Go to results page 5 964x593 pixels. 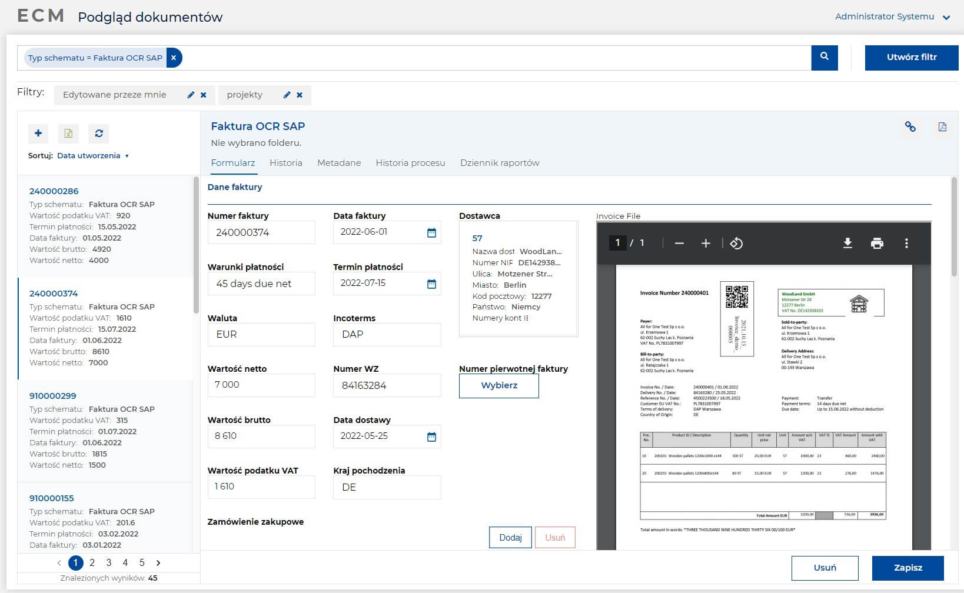pos(142,563)
